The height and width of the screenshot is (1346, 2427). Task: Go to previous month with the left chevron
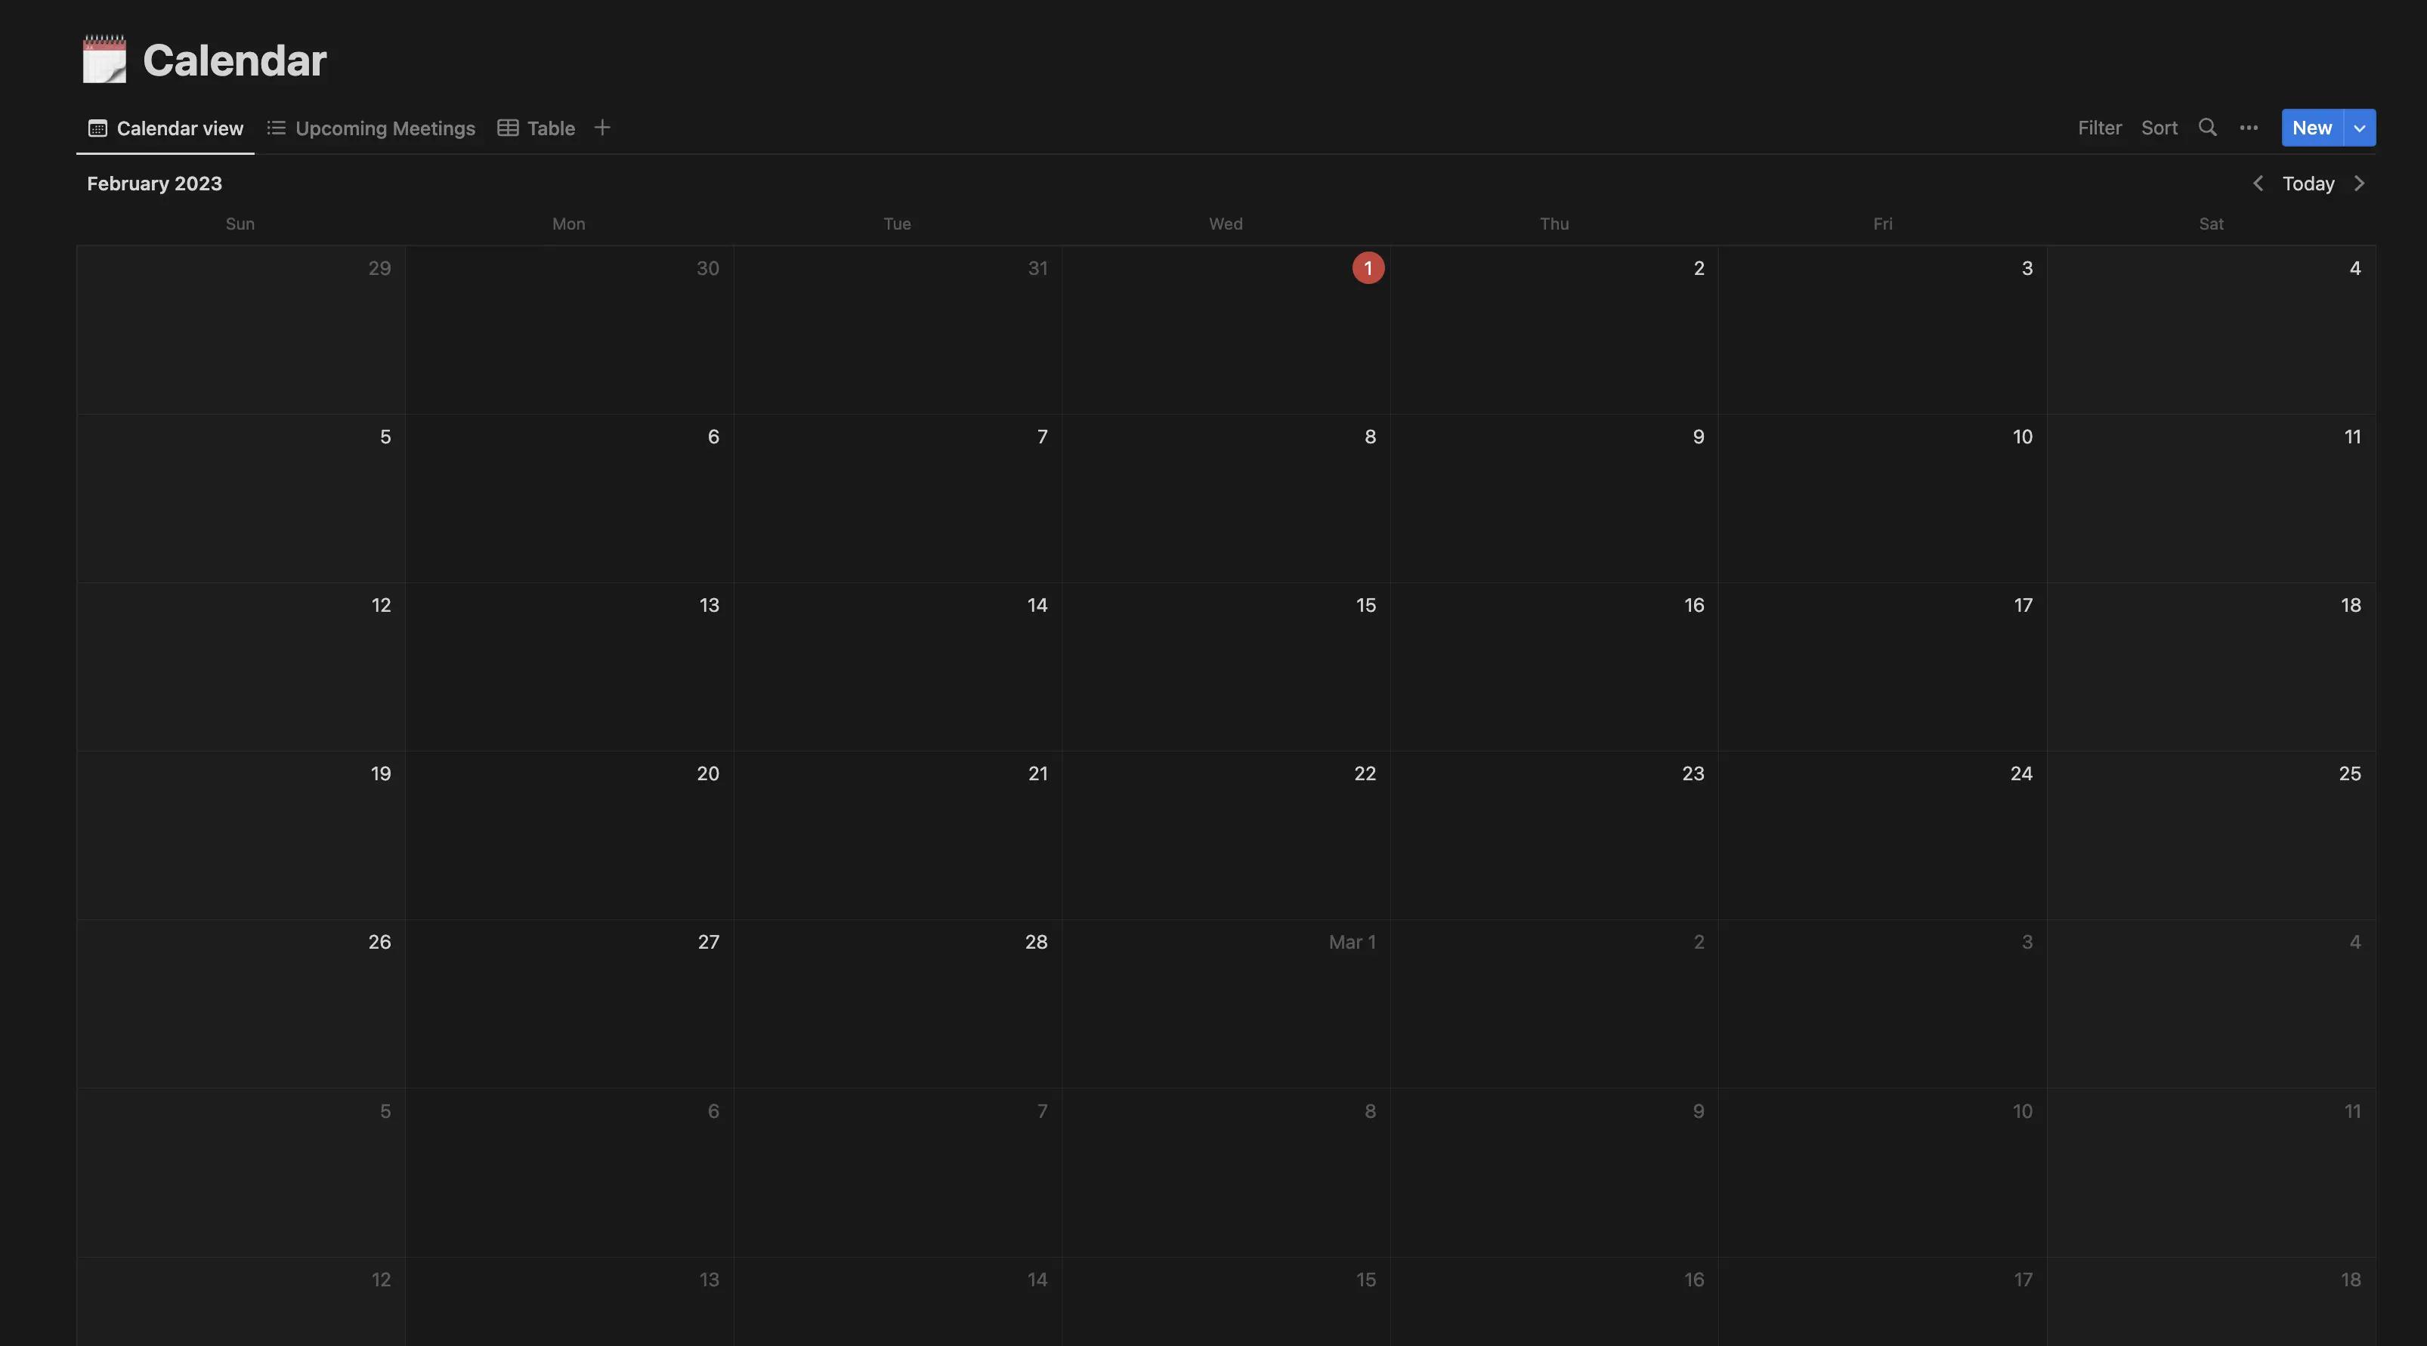pyautogui.click(x=2259, y=184)
